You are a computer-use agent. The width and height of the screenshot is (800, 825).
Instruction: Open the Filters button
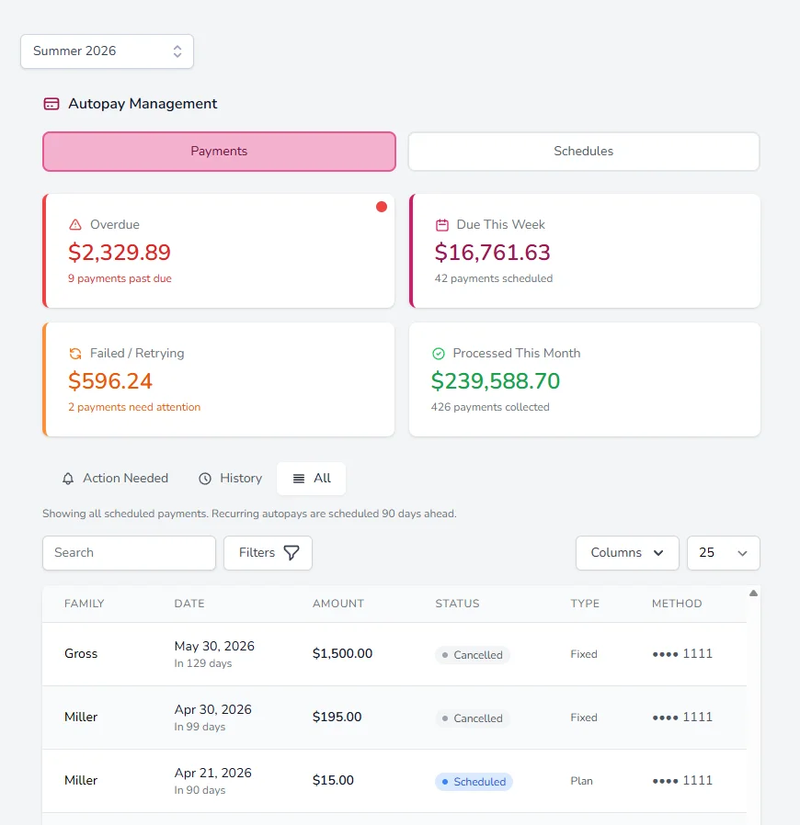click(x=269, y=553)
